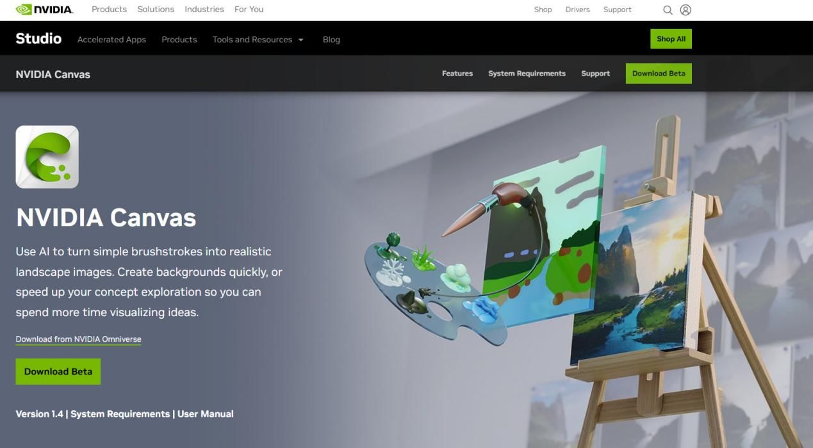The image size is (813, 448).
Task: Go to the Studio Blog
Action: tap(331, 40)
